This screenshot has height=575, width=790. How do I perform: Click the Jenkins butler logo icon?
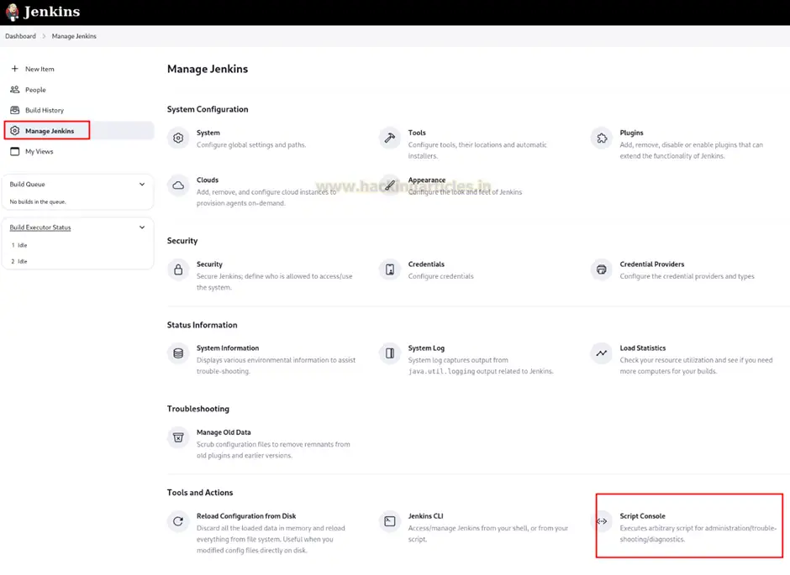[x=12, y=12]
